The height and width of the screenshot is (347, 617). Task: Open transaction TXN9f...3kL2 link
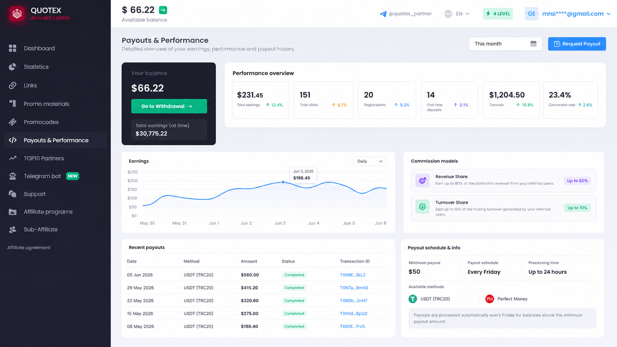coord(352,275)
